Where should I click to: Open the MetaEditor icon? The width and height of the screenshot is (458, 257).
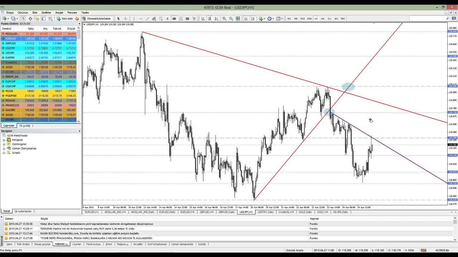click(x=77, y=19)
